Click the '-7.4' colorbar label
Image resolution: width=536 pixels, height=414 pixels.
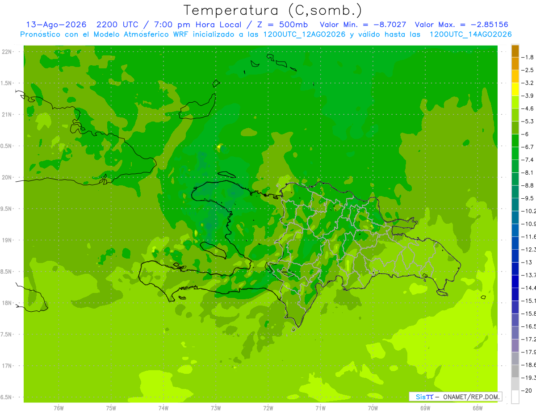(x=528, y=159)
